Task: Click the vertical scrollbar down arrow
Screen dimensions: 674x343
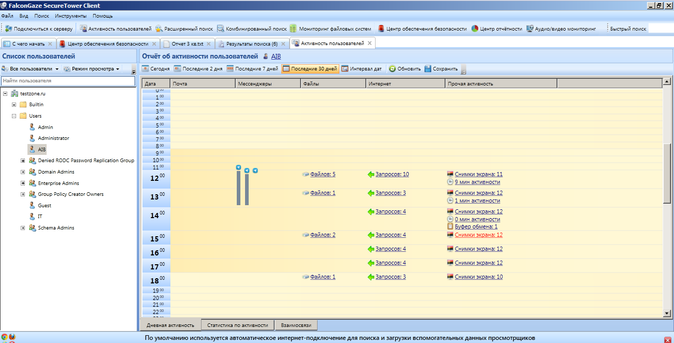Action: (667, 313)
